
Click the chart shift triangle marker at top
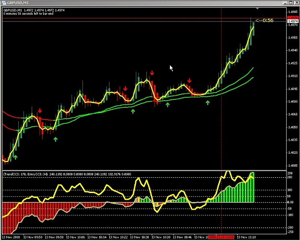[257, 9]
